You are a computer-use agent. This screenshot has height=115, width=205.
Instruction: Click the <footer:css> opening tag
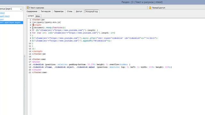coord(39,59)
